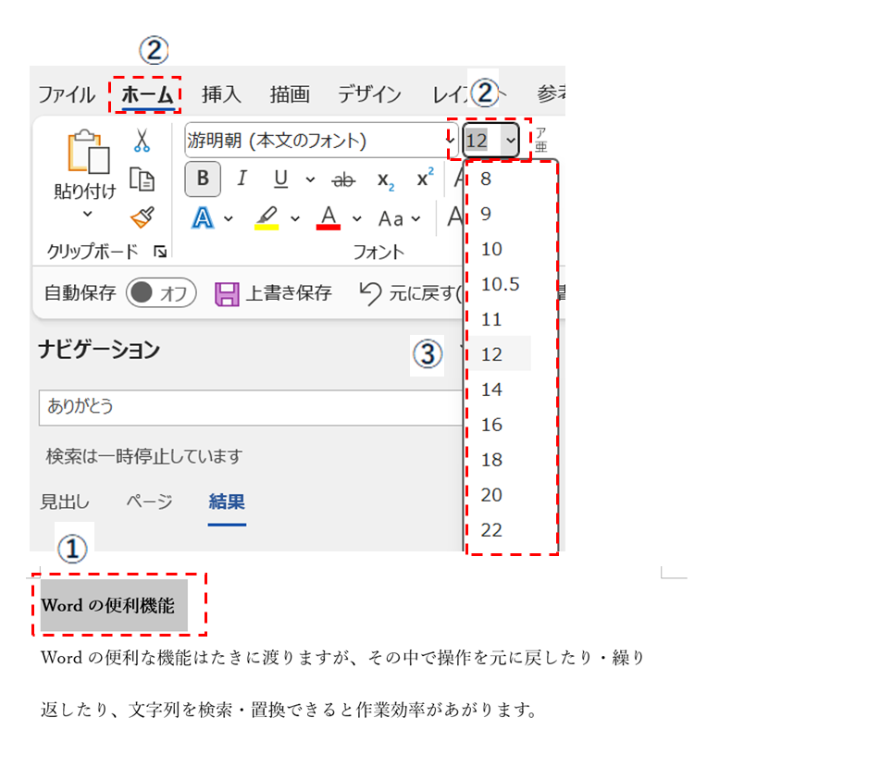This screenshot has width=893, height=767.
Task: Open the clipboard group dialog launcher
Action: pyautogui.click(x=159, y=252)
